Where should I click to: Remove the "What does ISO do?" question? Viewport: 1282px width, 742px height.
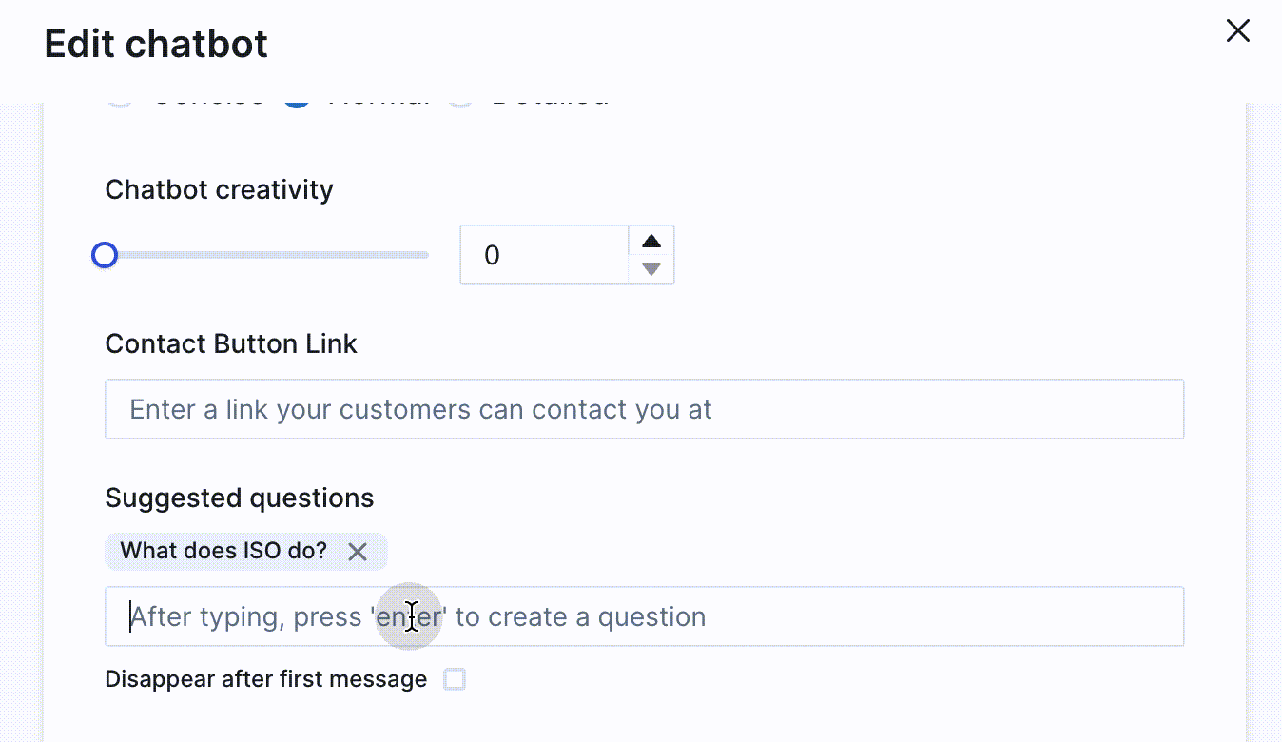(x=358, y=552)
